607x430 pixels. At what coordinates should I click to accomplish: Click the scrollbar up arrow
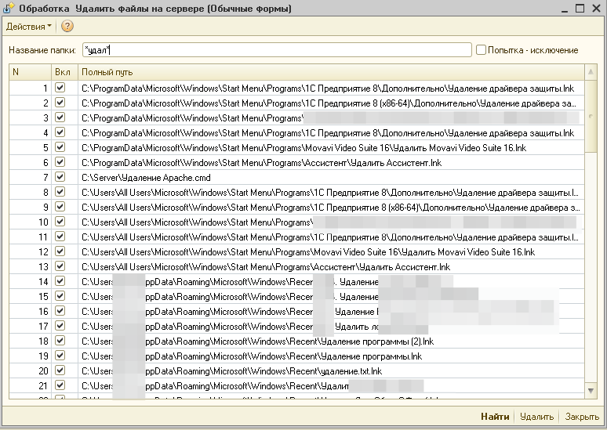coord(591,72)
